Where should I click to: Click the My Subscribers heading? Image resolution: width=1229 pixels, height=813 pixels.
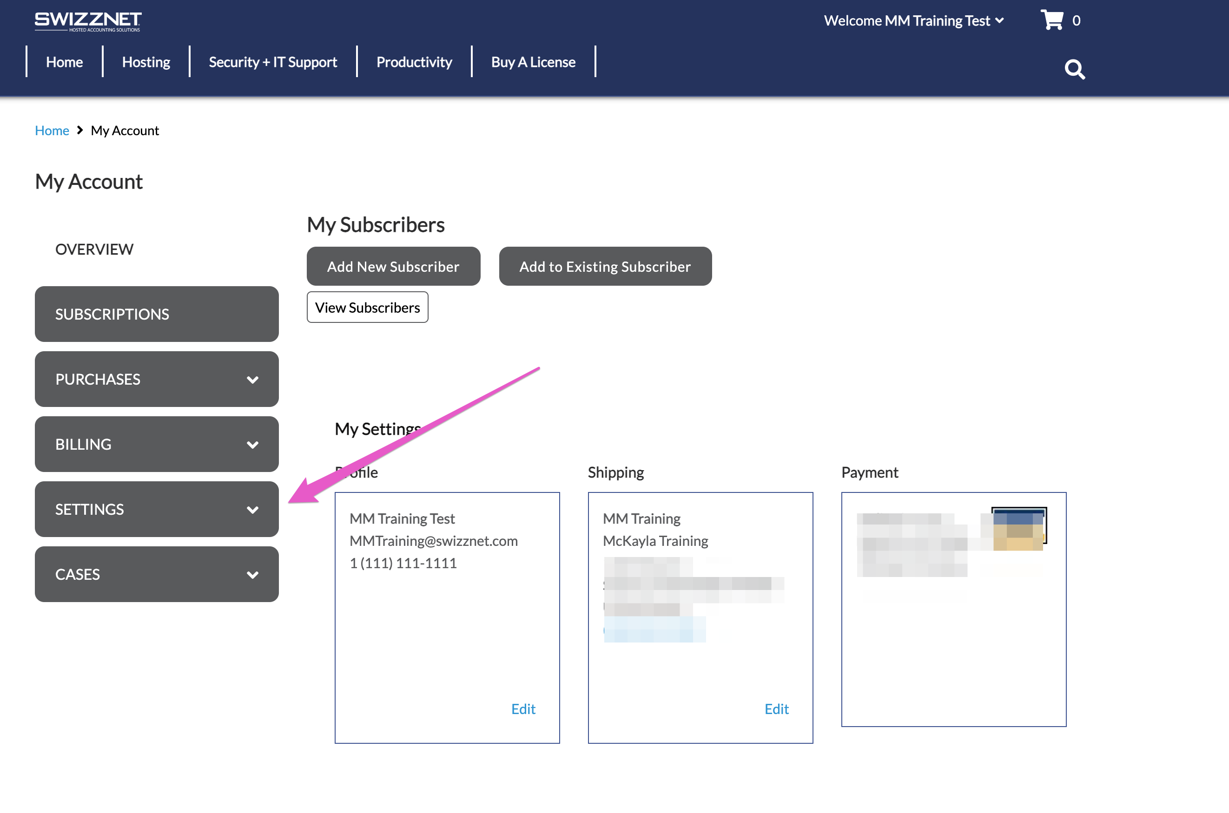point(376,225)
